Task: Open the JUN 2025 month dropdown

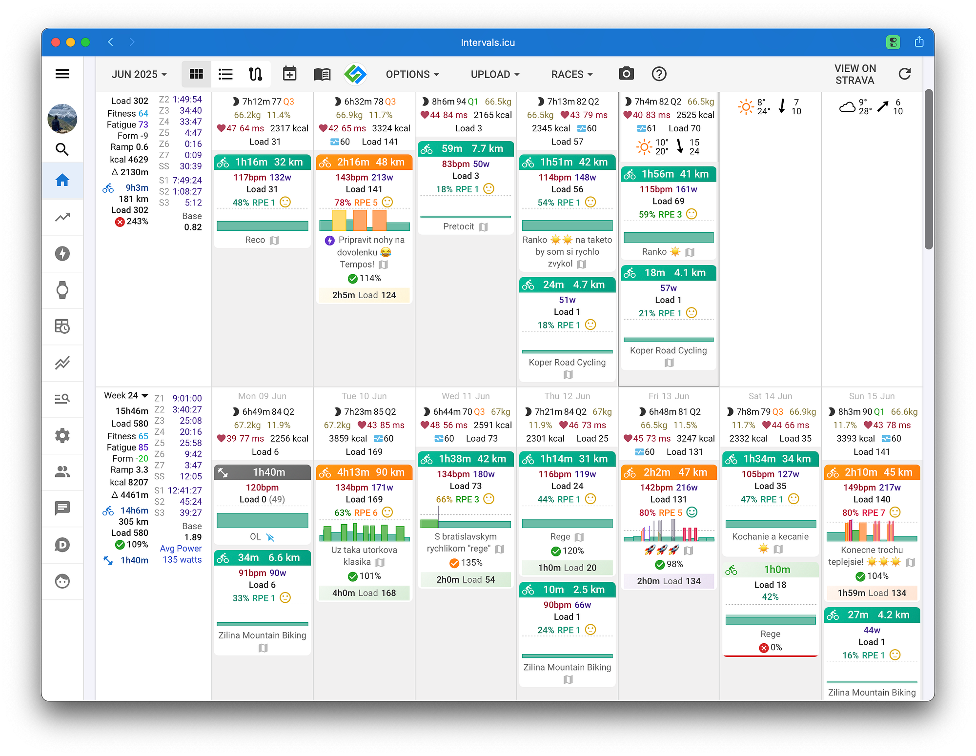Action: [x=139, y=74]
